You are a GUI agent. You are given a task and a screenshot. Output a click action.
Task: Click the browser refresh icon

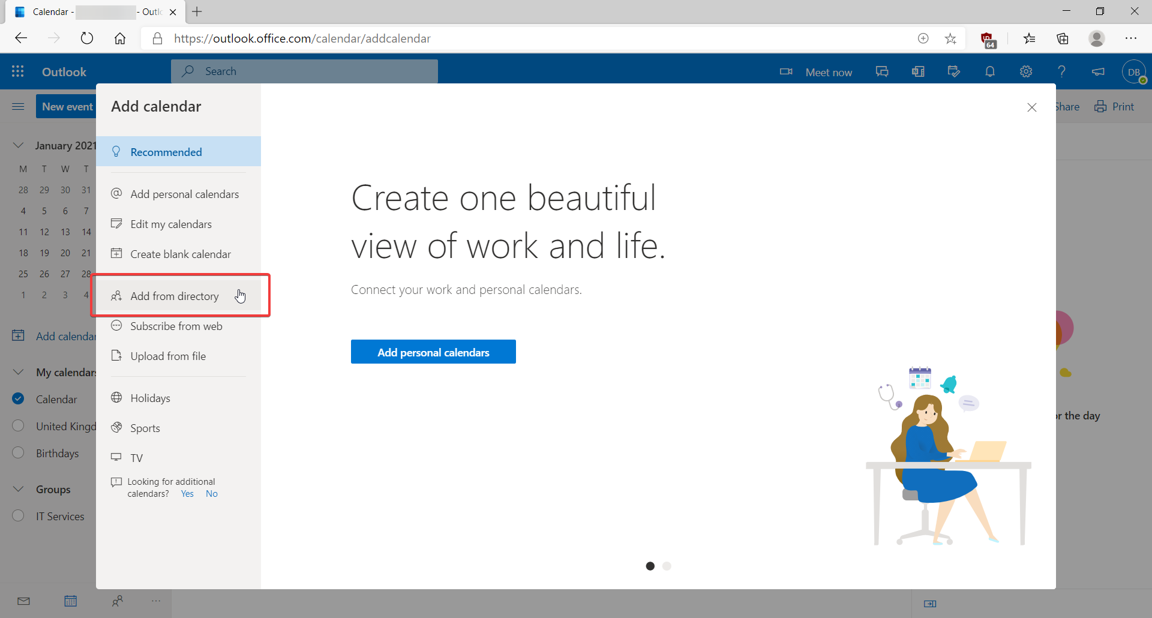pos(87,38)
